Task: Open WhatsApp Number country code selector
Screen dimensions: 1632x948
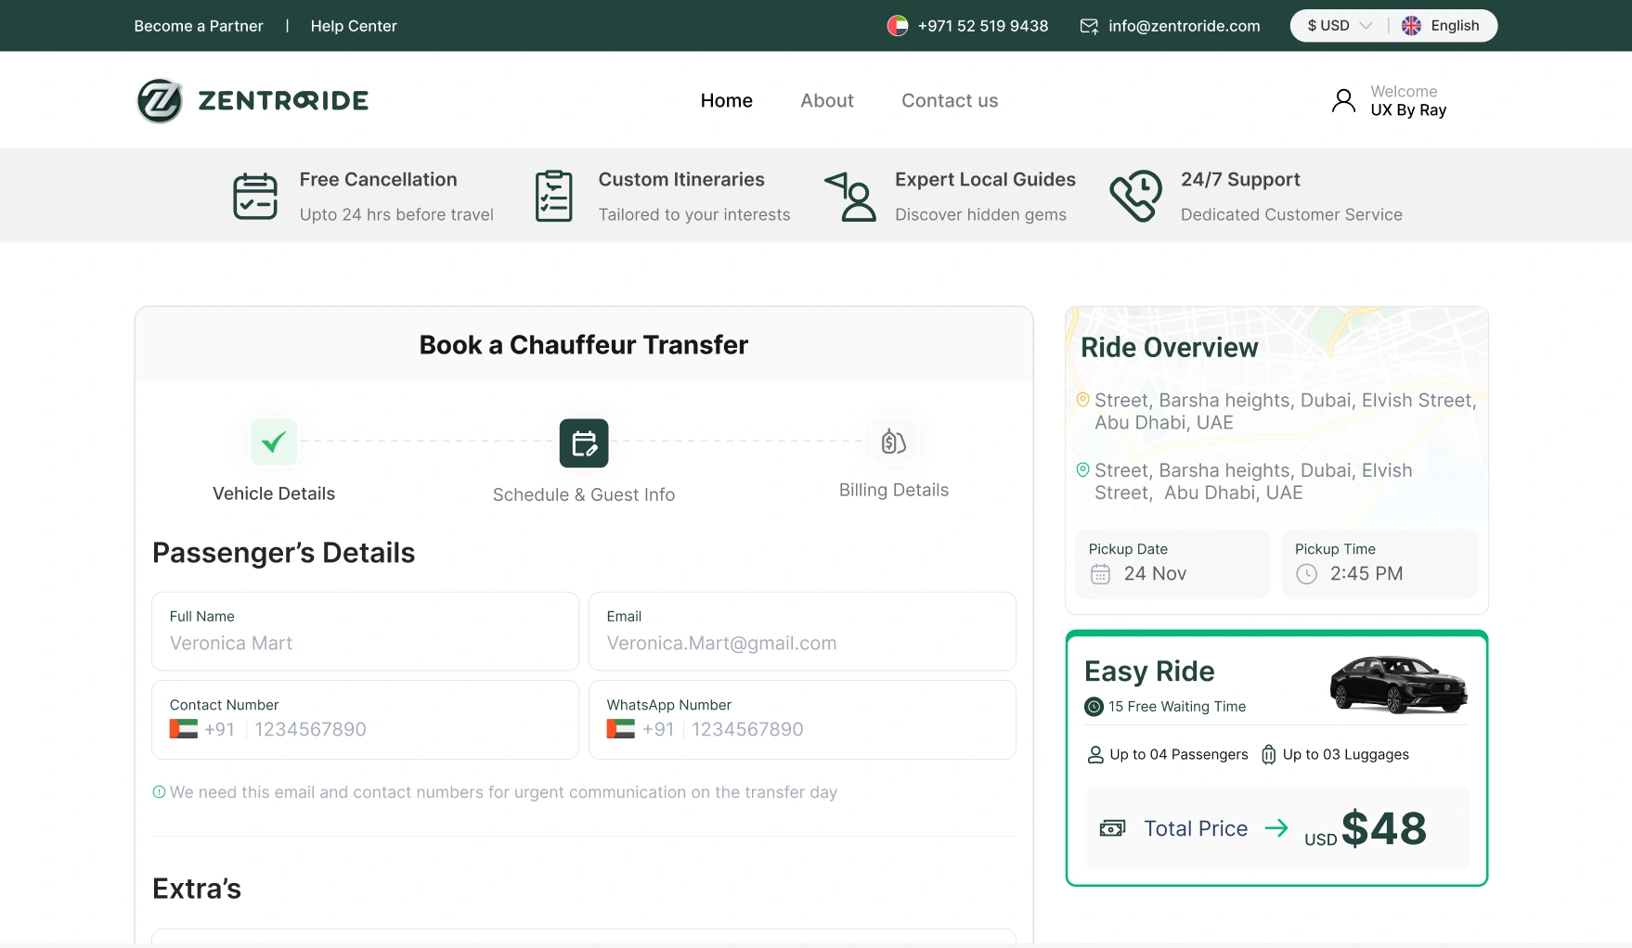Action: pos(641,729)
